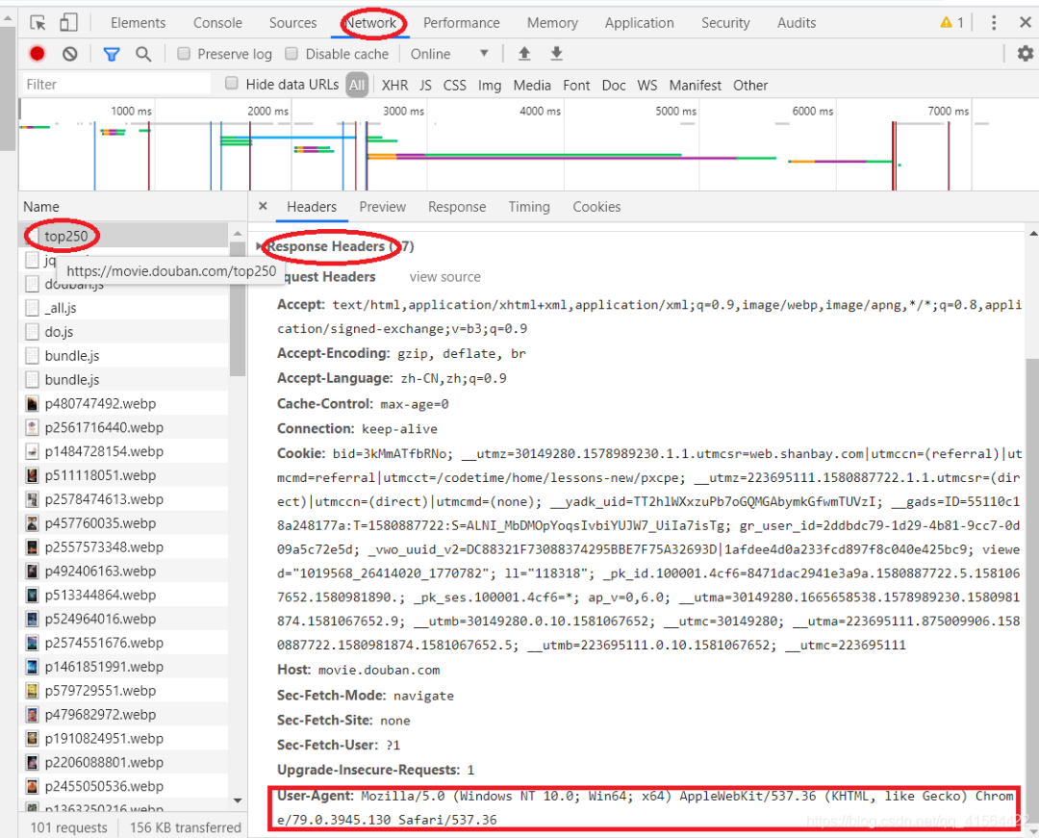Screen dimensions: 1039x838
Task: Select the Preview detail tab
Action: pos(382,207)
